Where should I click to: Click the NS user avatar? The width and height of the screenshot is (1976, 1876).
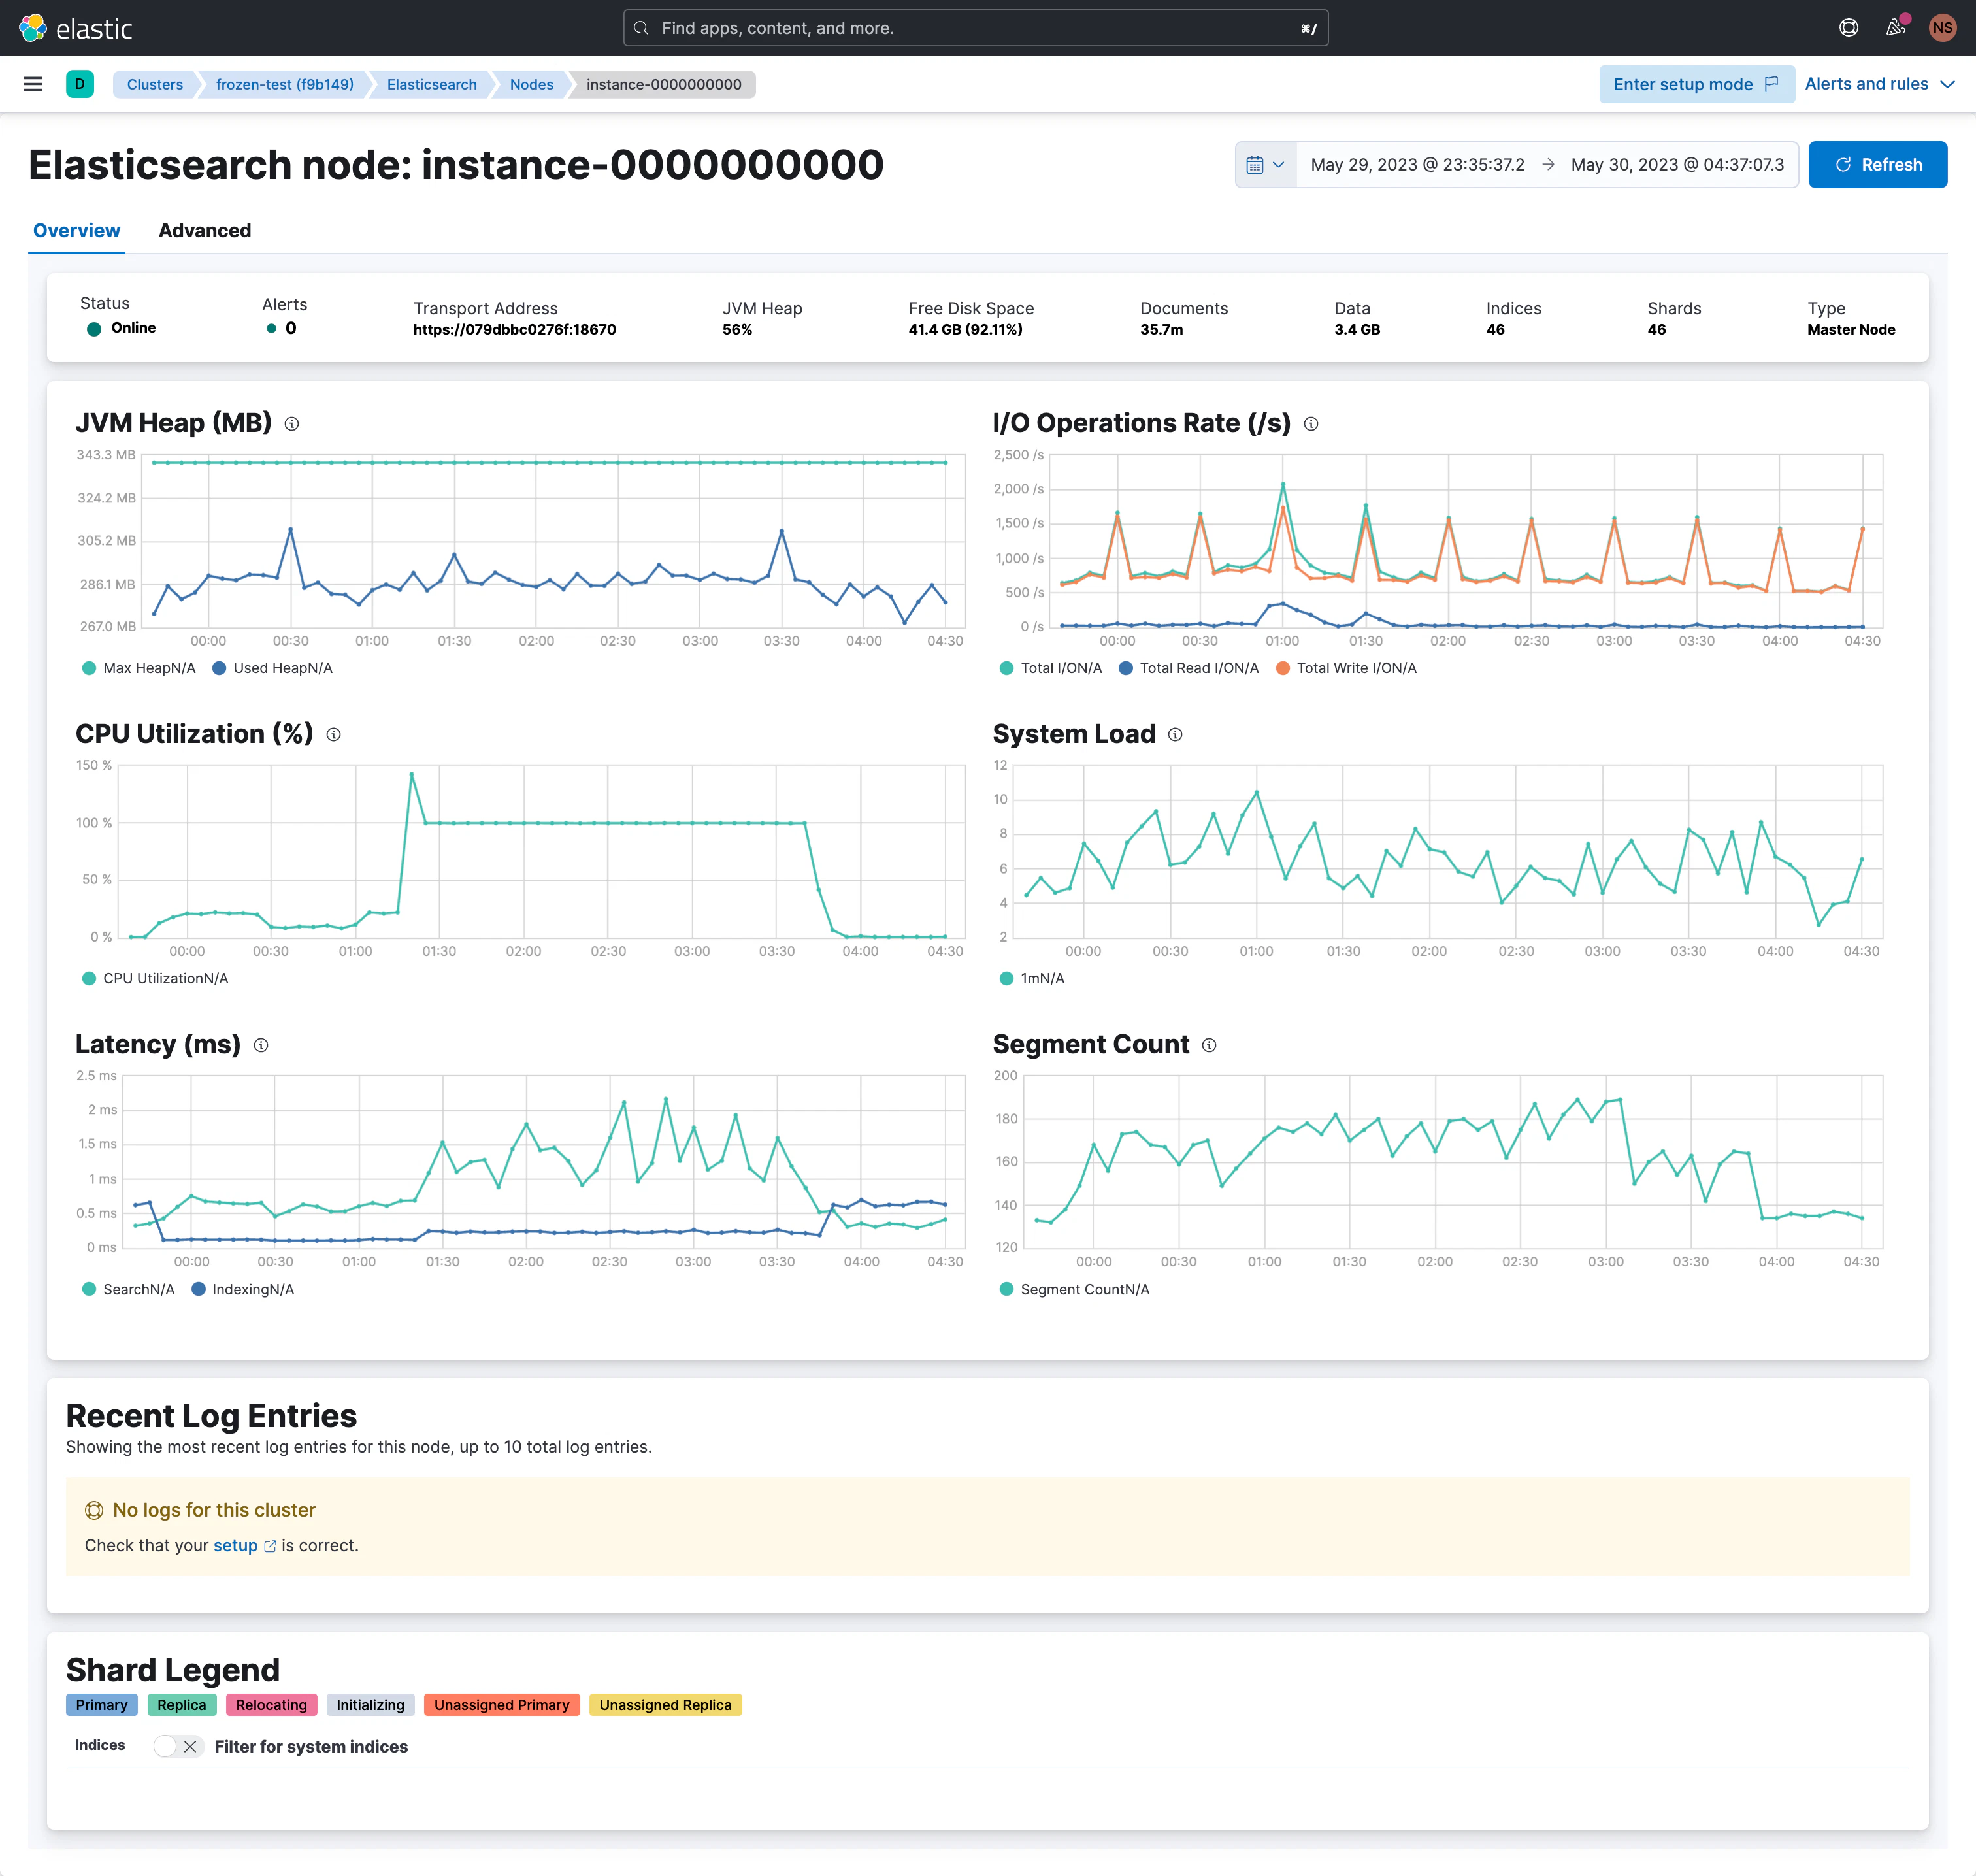(1943, 28)
